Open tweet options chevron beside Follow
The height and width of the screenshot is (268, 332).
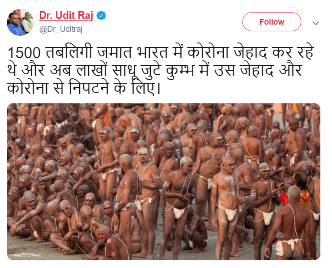[315, 23]
